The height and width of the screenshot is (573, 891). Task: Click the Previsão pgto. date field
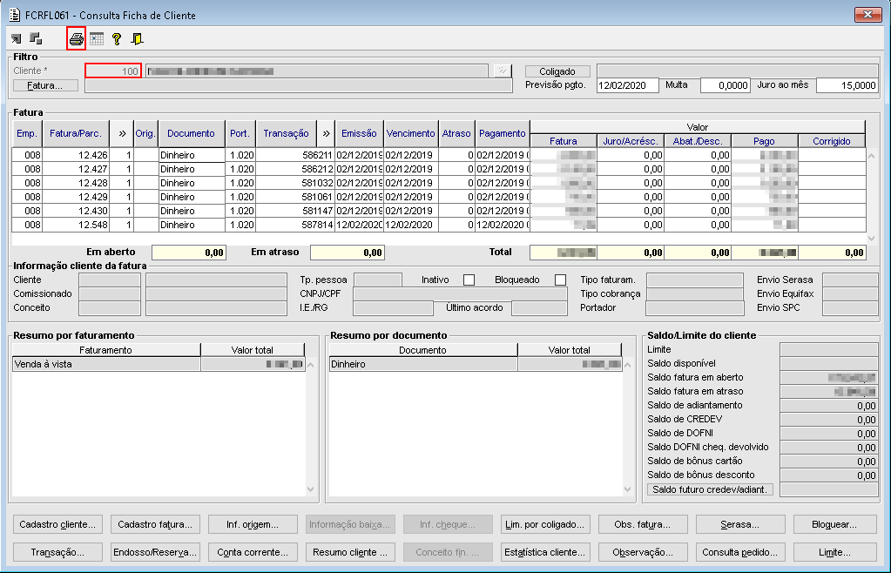(627, 85)
